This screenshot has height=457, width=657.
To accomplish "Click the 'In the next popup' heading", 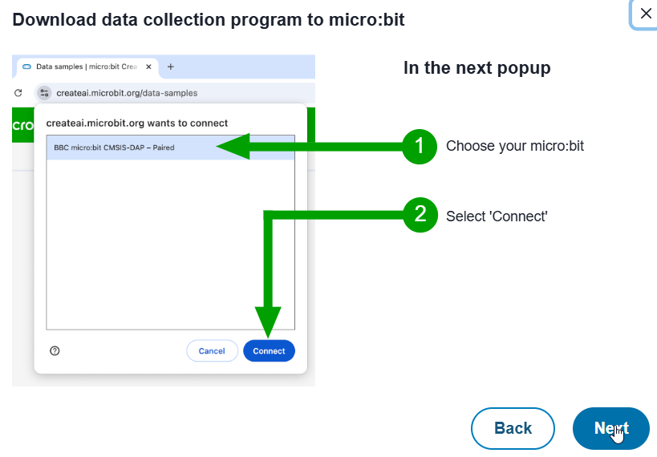I will [x=477, y=68].
